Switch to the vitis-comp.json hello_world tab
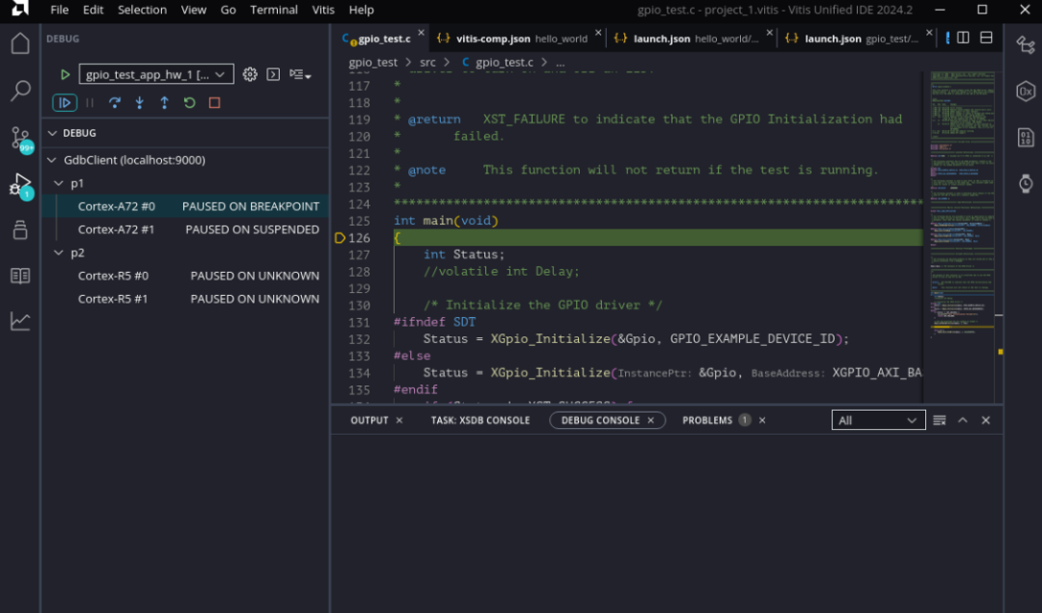 [x=516, y=39]
